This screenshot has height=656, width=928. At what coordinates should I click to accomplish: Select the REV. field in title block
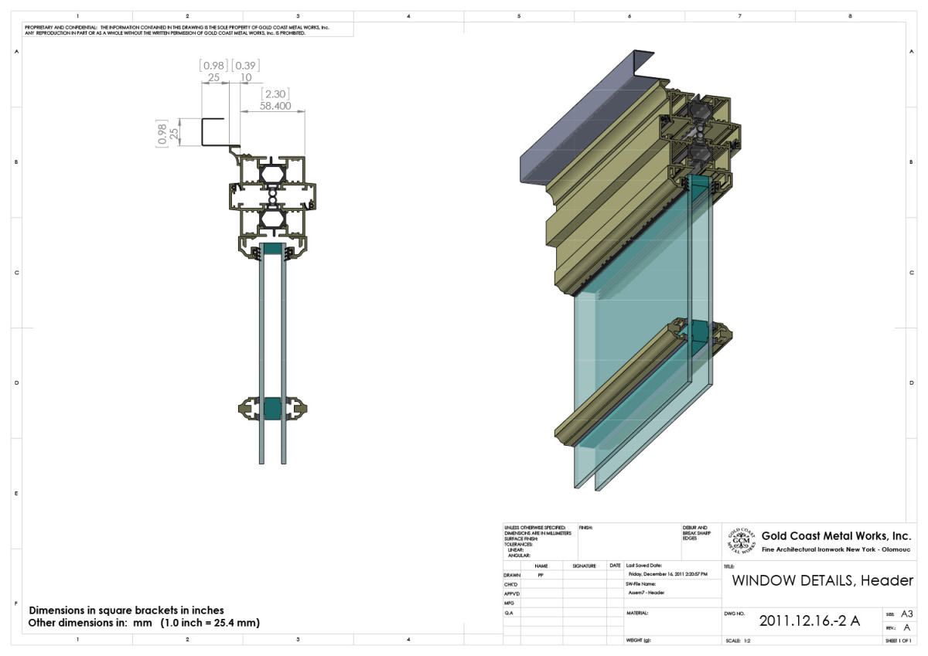(898, 627)
